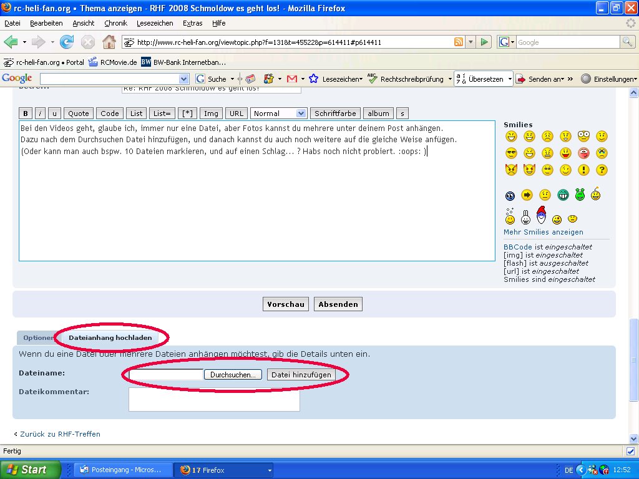Insert the arrow smiley
This screenshot has height=479, width=639.
pos(527,195)
